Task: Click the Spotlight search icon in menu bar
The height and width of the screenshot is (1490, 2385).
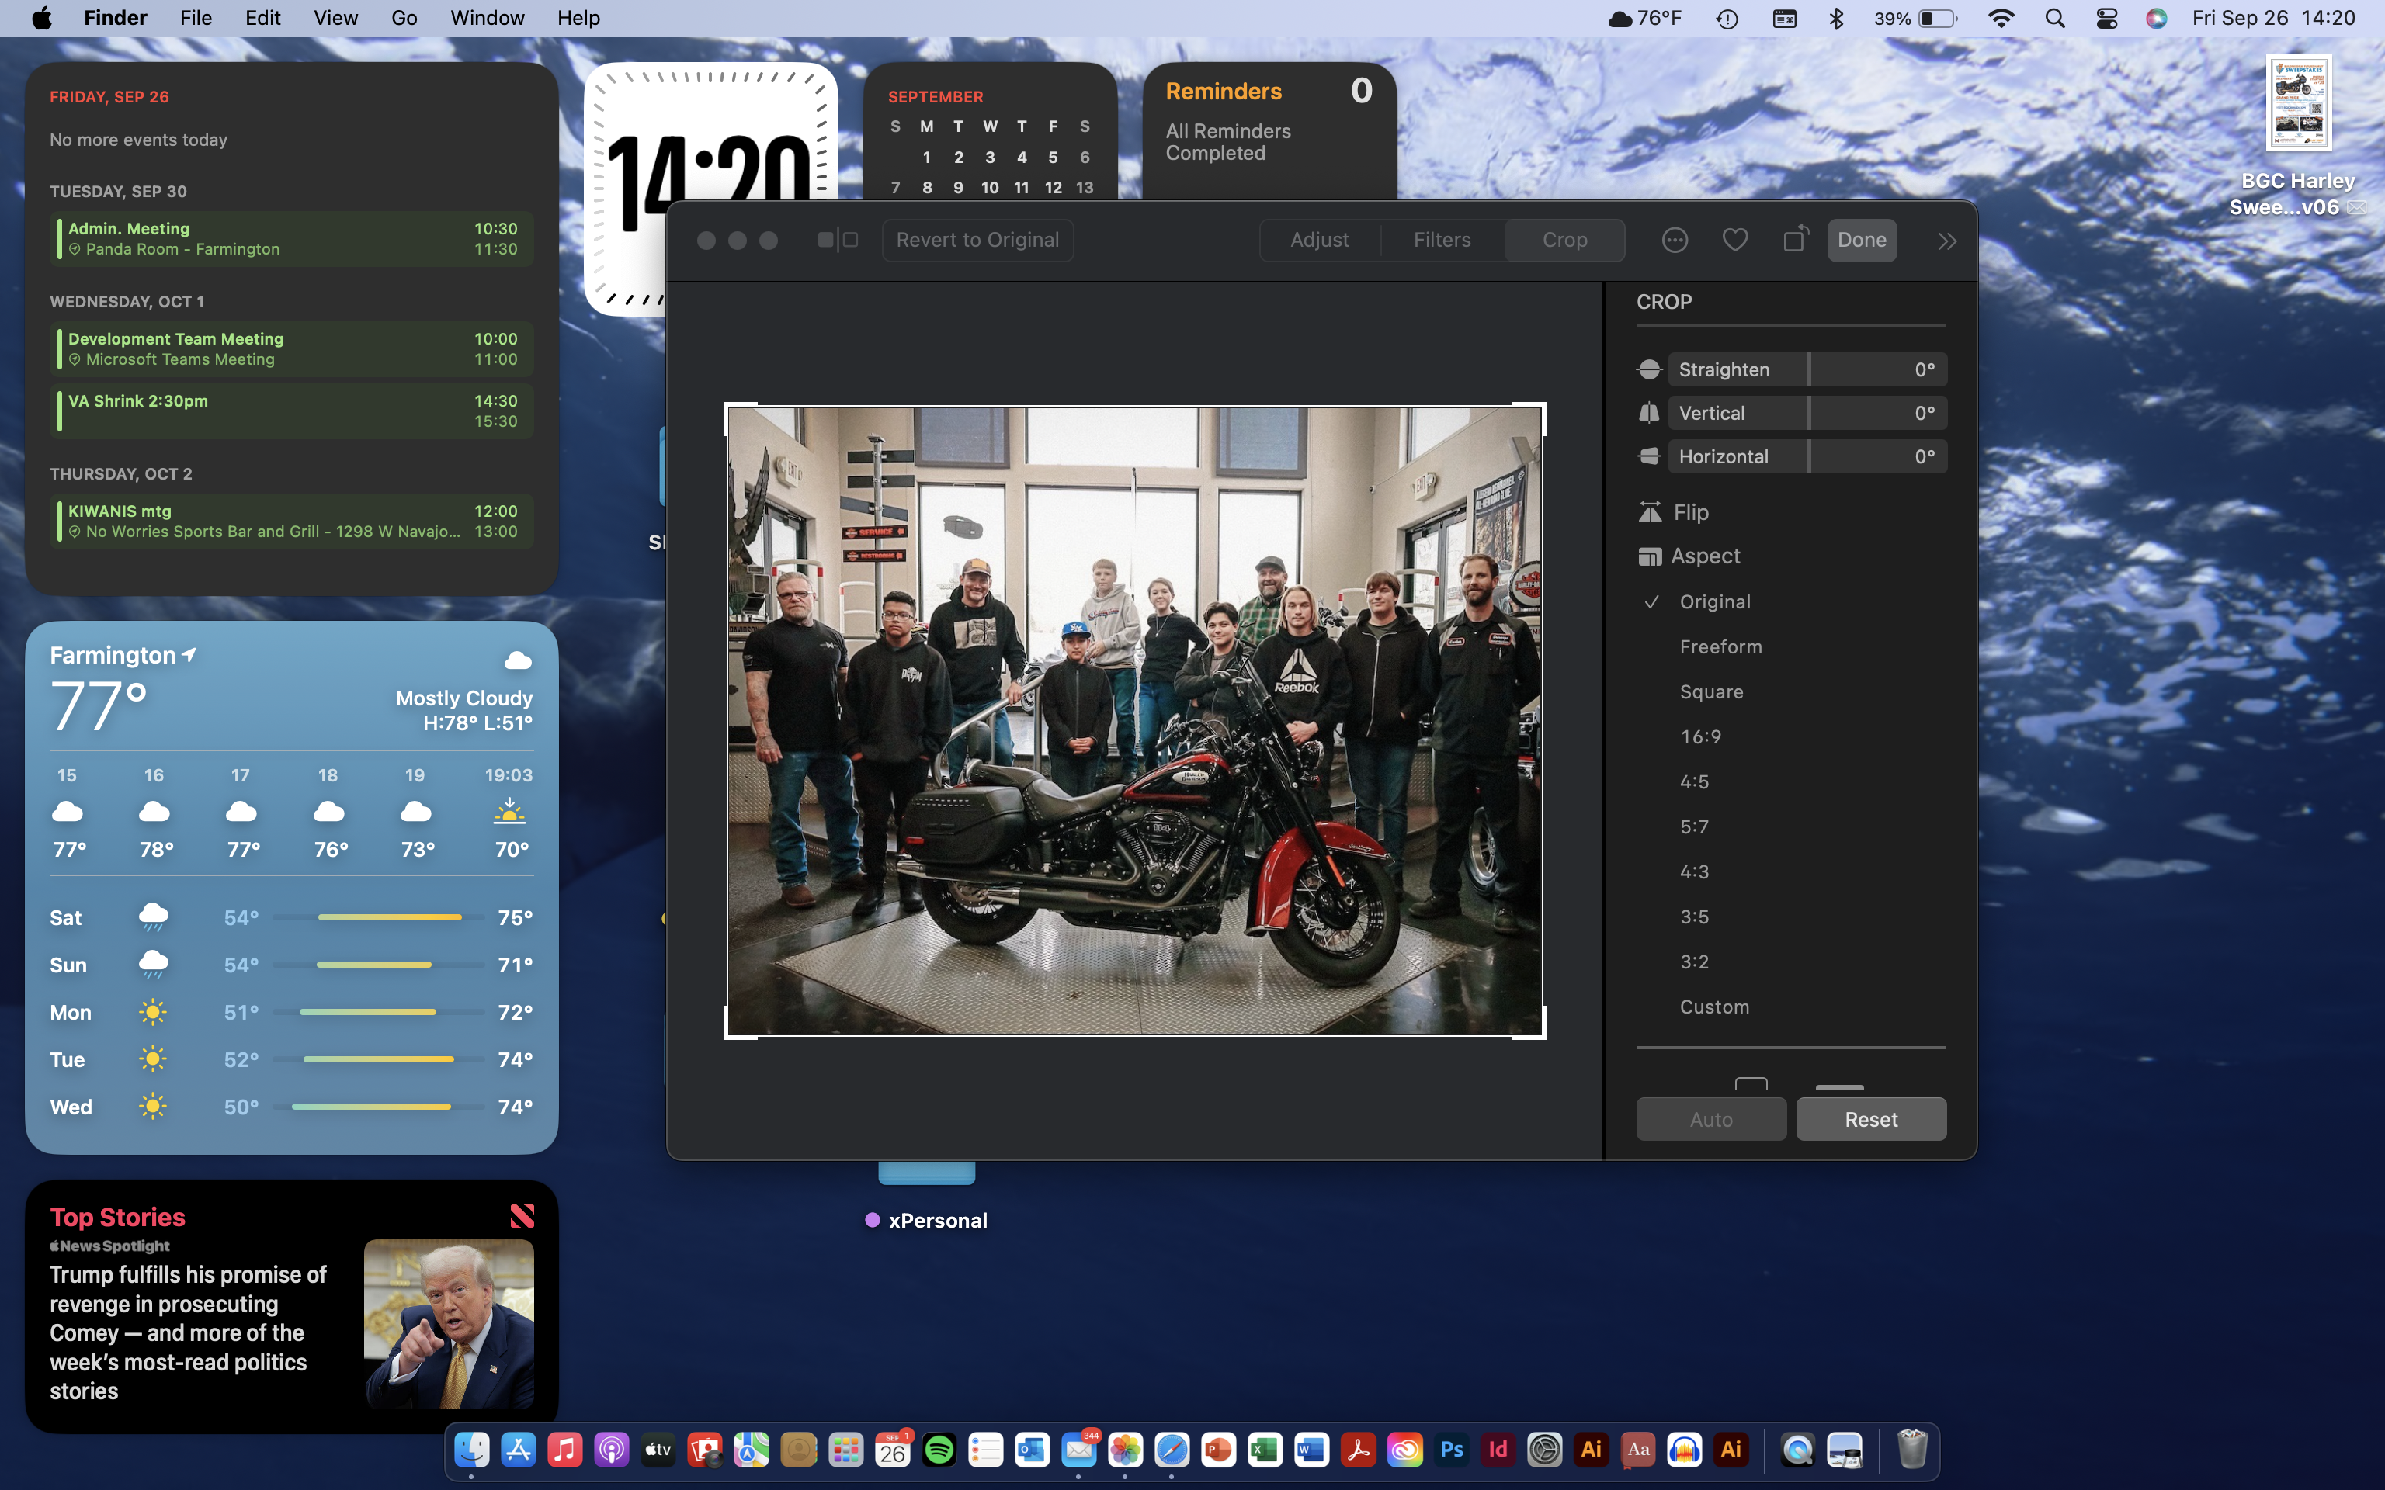Action: (2055, 18)
